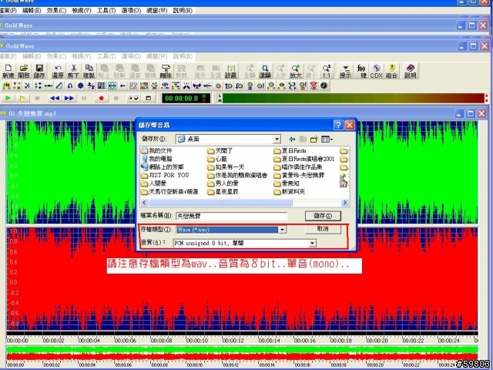The width and height of the screenshot is (493, 370).
Task: Create new folder icon in save dialog
Action: (x=314, y=139)
